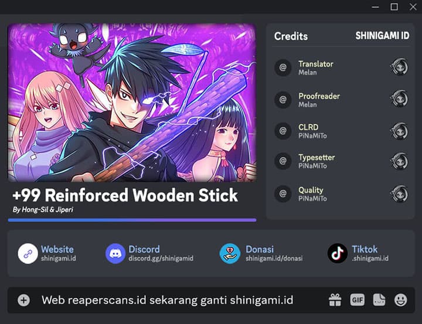This screenshot has height=324, width=422.
Task: Click the Discord logo icon
Action: click(115, 254)
